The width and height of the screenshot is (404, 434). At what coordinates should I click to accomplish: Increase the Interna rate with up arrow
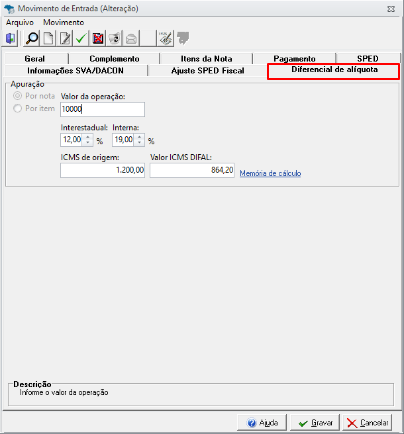139,137
